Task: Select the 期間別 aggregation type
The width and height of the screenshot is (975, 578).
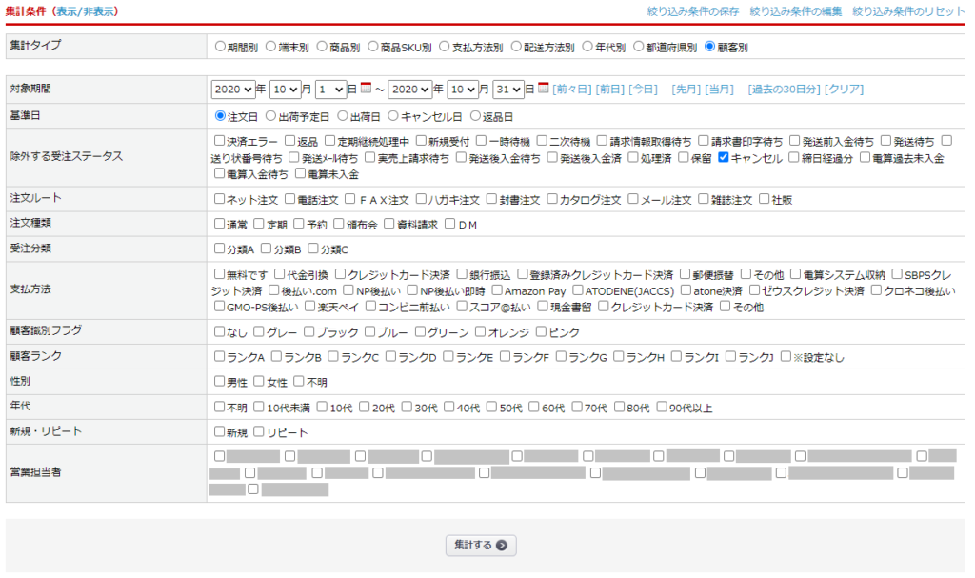Action: 221,46
